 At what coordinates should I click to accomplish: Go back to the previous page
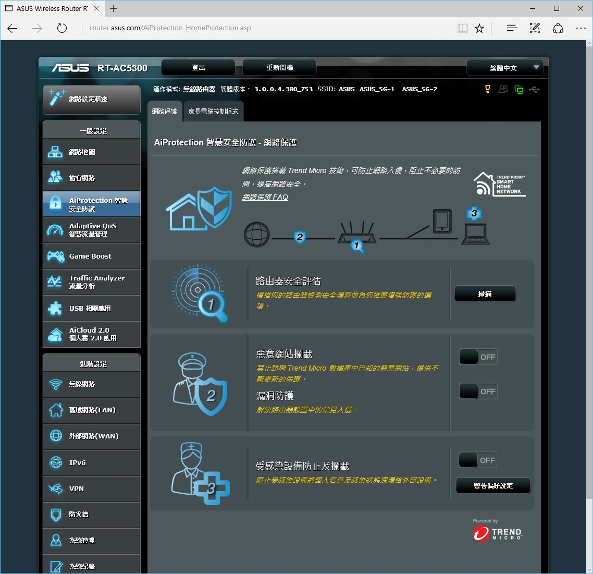[13, 28]
